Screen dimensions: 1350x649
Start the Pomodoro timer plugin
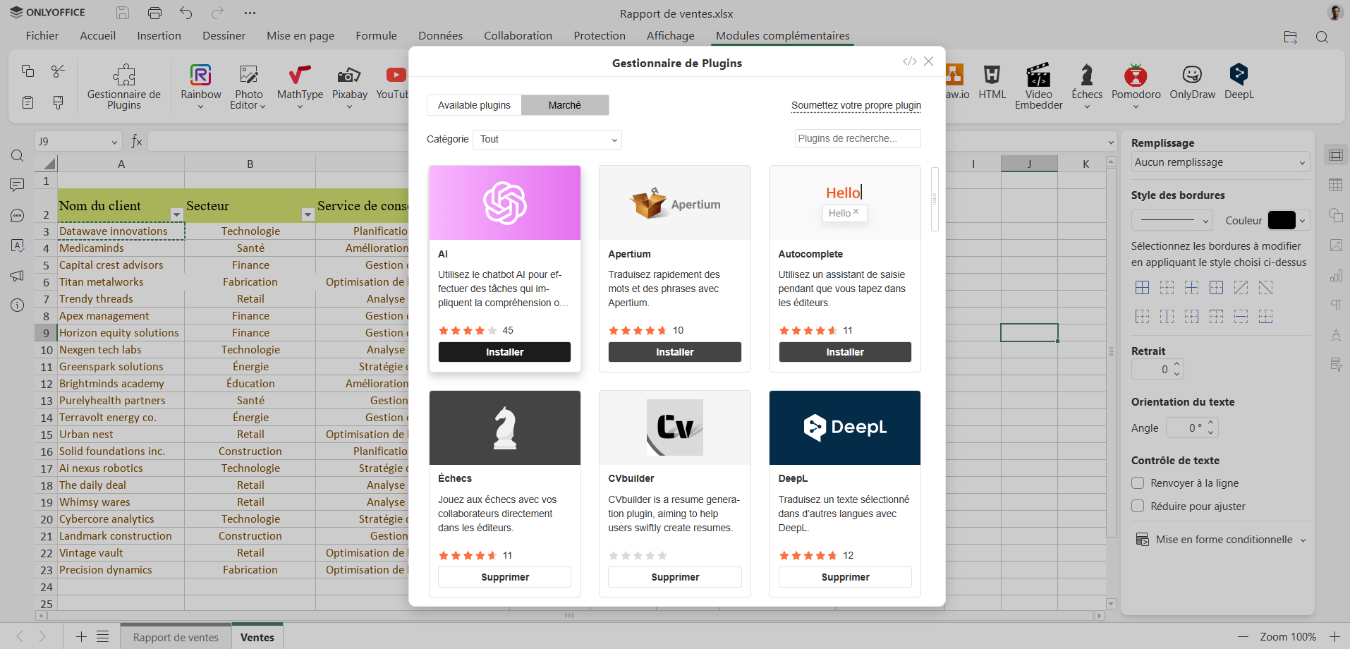(x=1136, y=75)
